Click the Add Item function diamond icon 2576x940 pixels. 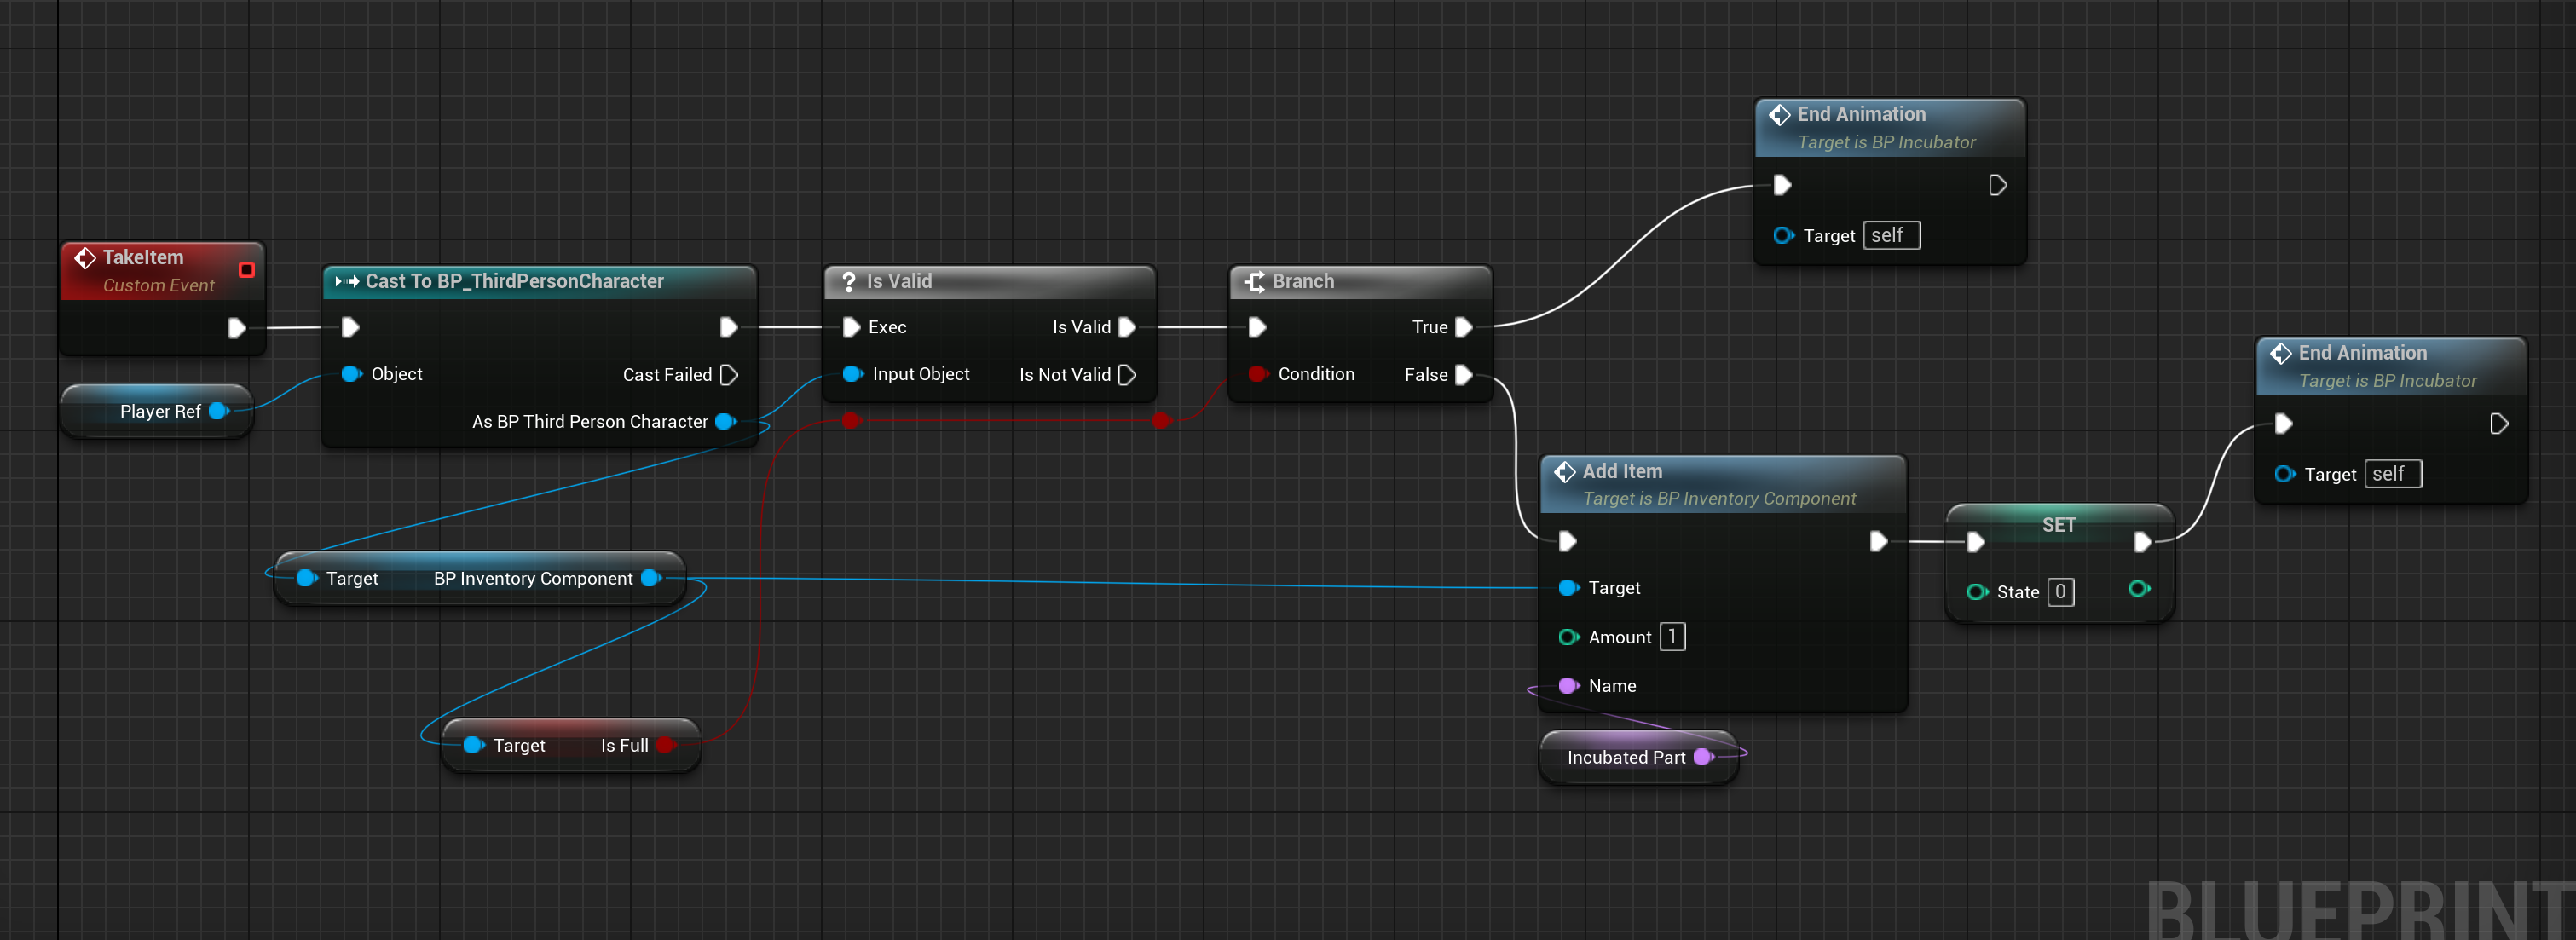click(x=1566, y=471)
